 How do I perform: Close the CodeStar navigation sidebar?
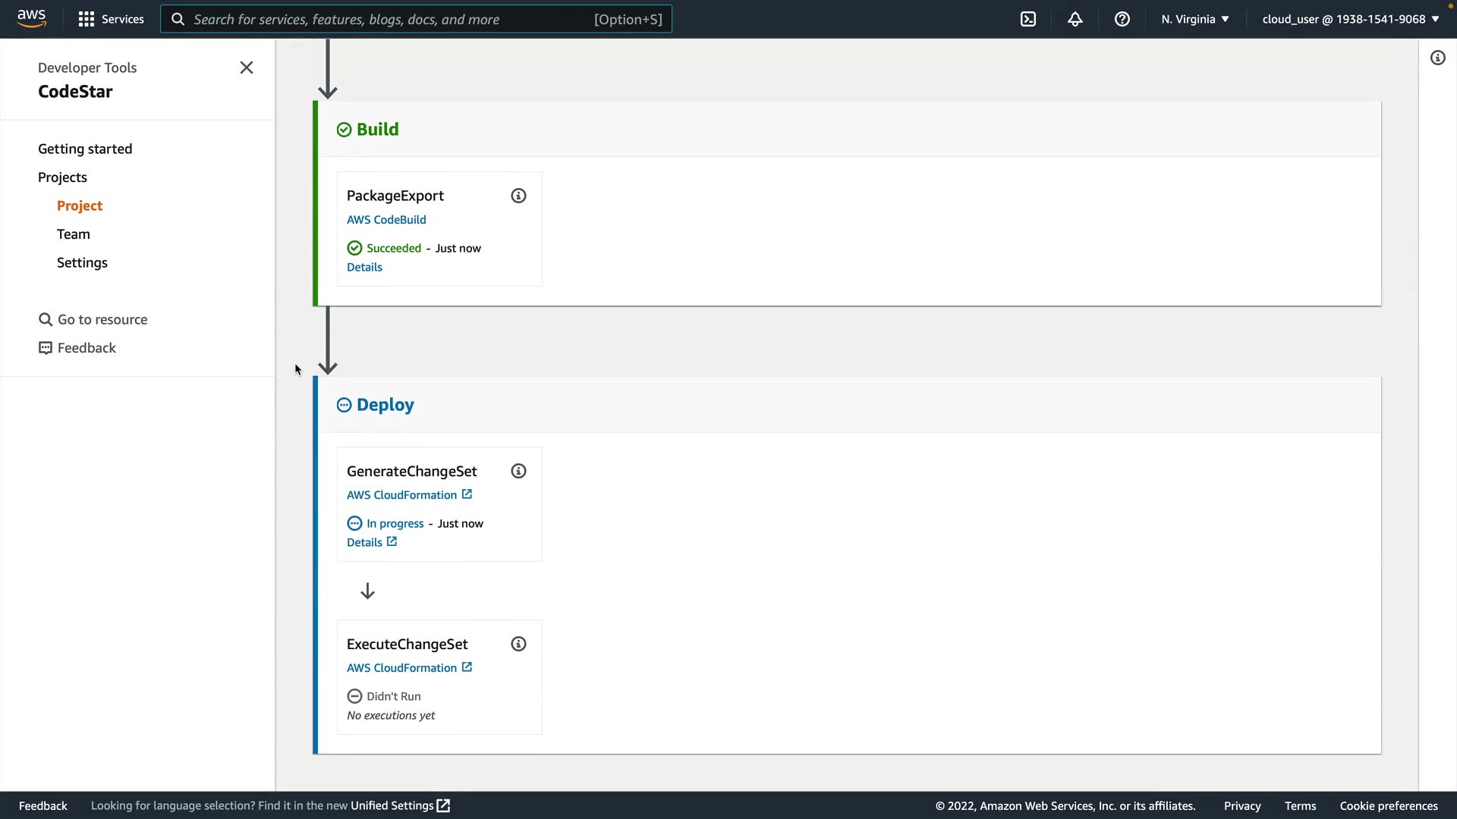click(x=247, y=67)
